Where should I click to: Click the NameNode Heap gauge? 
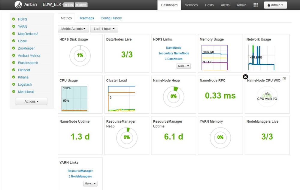coord(174,97)
